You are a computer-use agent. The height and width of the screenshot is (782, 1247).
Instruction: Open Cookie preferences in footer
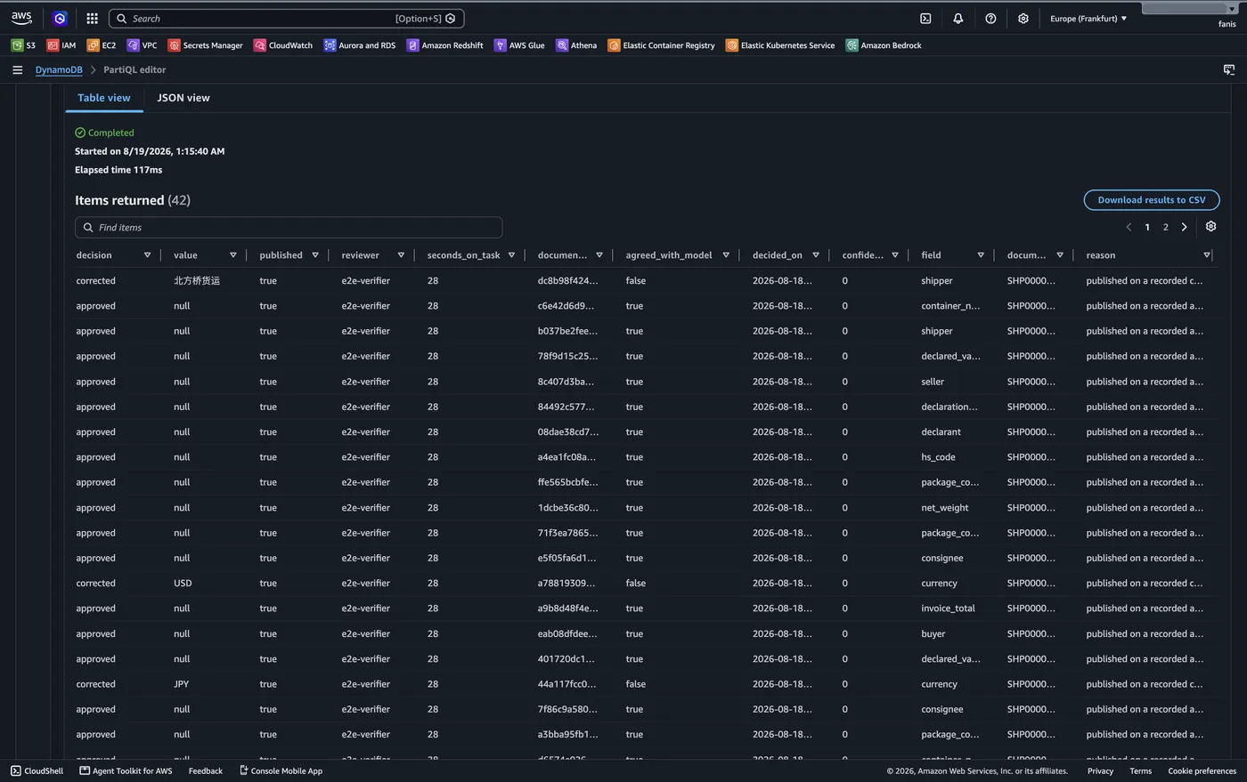[1202, 771]
